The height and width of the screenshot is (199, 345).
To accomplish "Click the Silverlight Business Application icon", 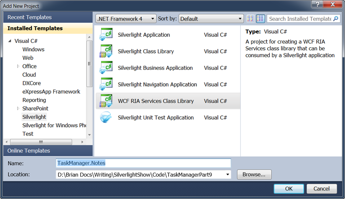I will (106, 67).
